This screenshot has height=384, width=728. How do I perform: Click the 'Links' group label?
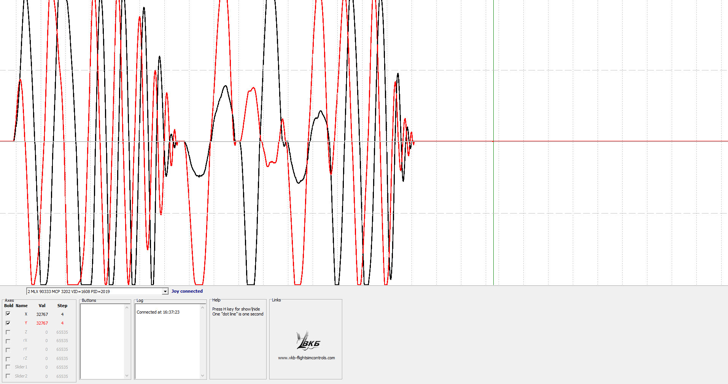tap(277, 300)
